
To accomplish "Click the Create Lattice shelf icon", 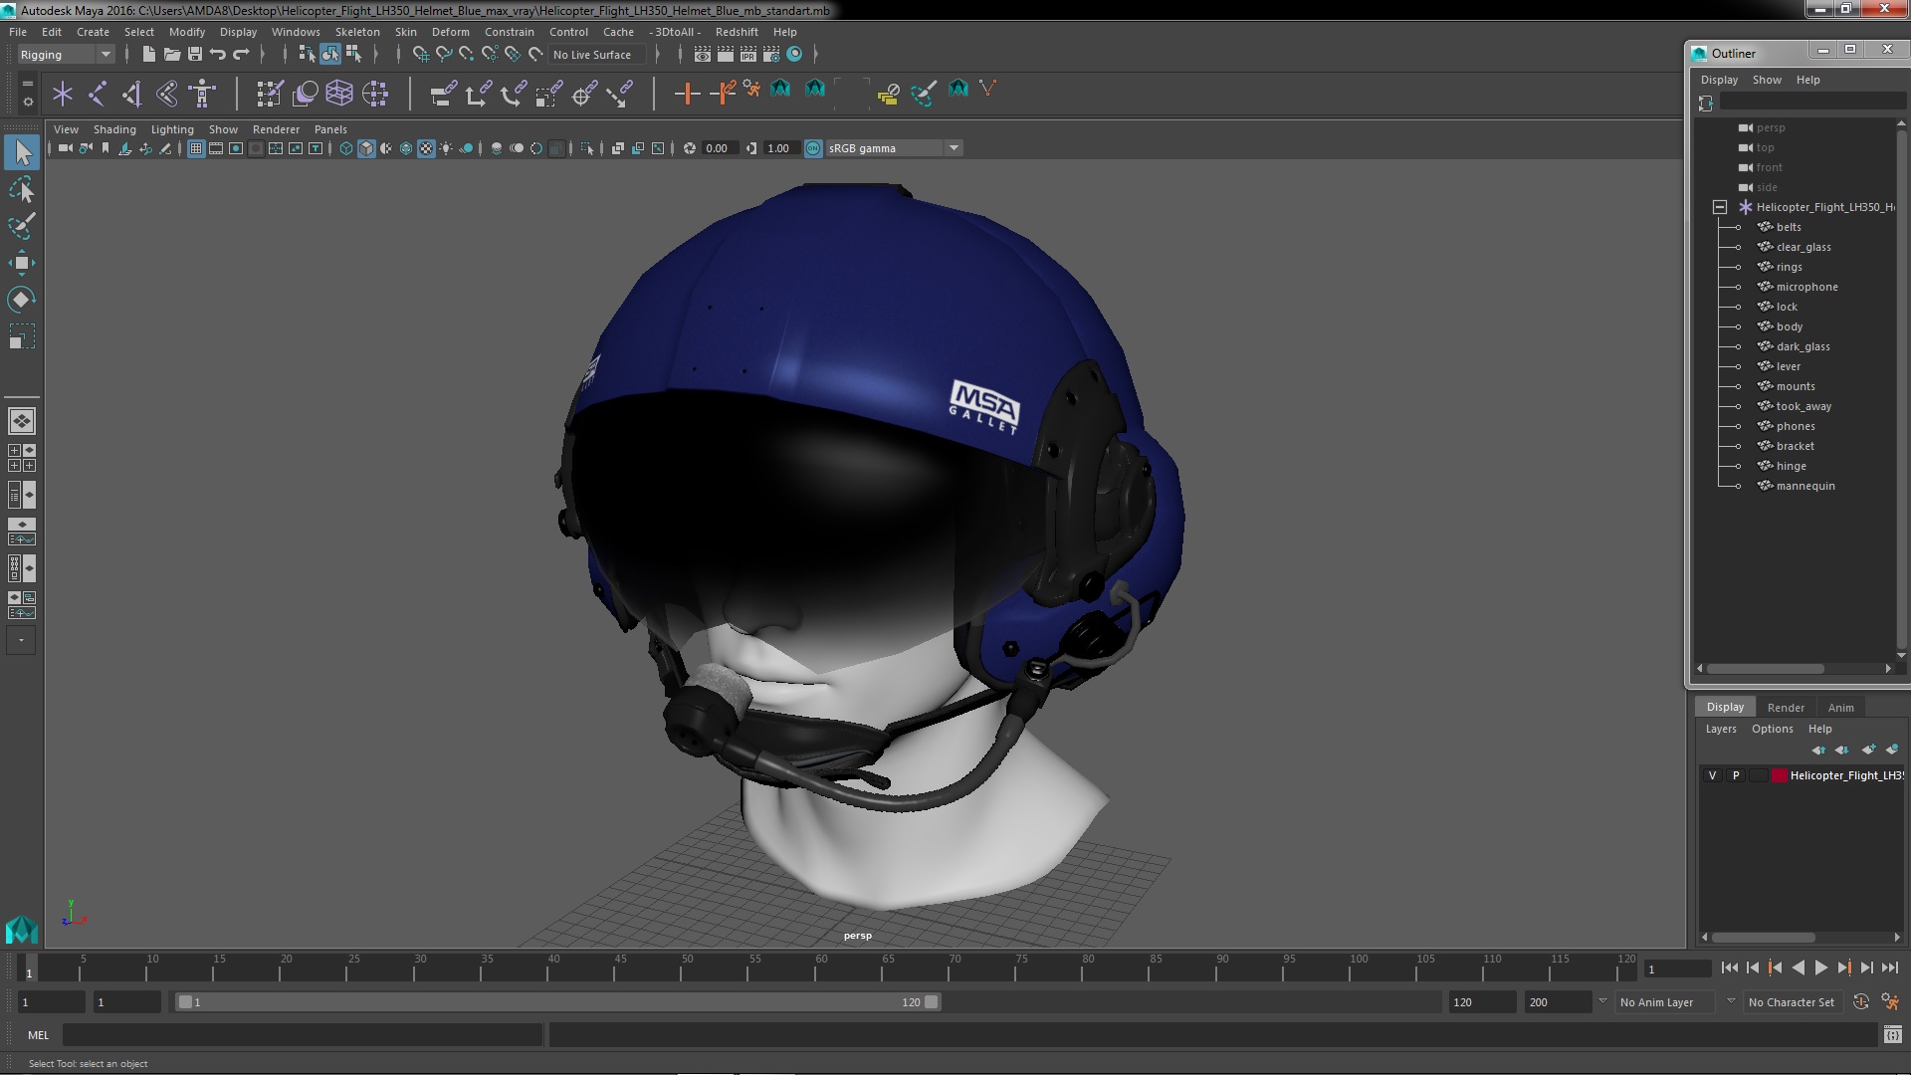I will (x=339, y=95).
